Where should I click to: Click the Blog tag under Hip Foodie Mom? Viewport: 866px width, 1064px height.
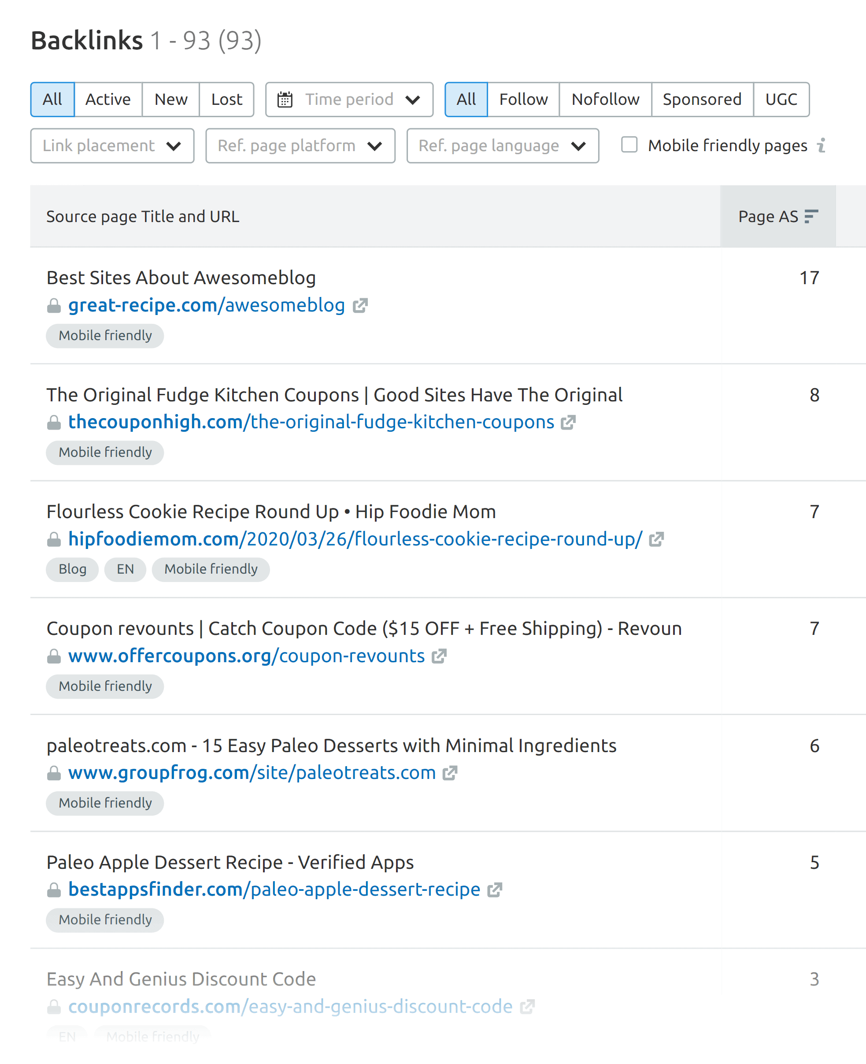point(72,569)
